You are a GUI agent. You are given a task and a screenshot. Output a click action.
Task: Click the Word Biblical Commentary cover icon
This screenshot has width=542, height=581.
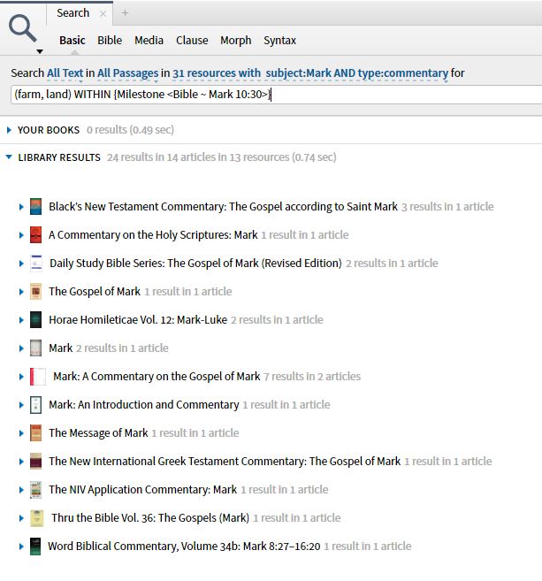(35, 547)
